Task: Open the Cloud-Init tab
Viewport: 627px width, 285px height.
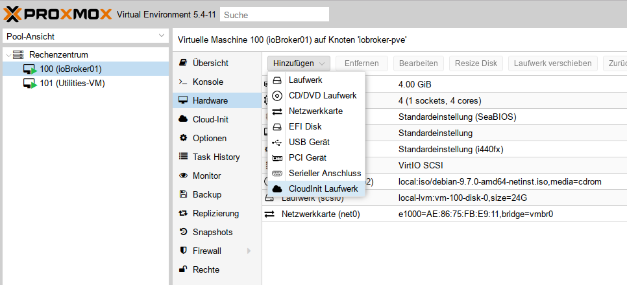Action: [x=217, y=119]
